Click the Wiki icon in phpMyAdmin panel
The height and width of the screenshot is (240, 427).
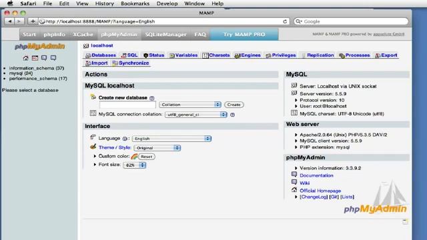coord(294,182)
